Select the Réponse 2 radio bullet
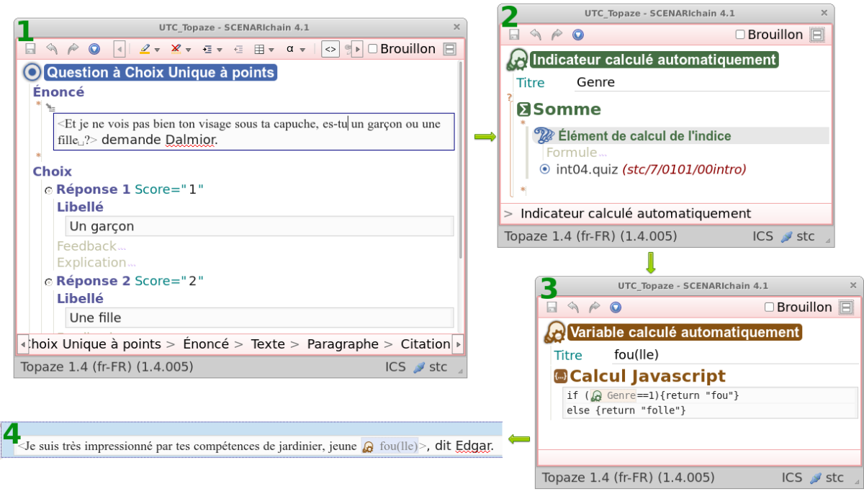 click(x=49, y=282)
